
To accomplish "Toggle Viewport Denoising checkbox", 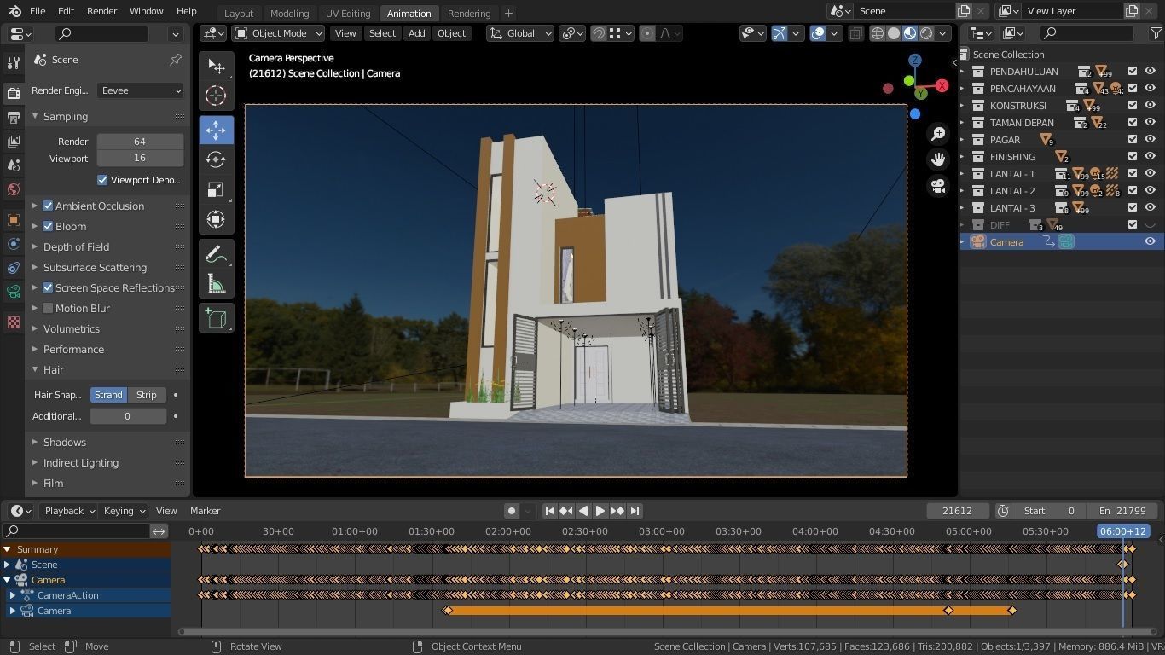I will click(102, 180).
